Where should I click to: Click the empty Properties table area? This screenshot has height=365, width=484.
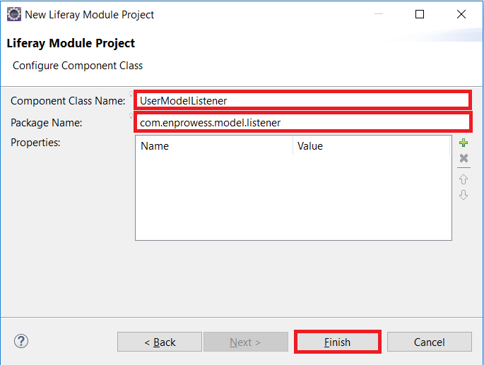coord(293,197)
